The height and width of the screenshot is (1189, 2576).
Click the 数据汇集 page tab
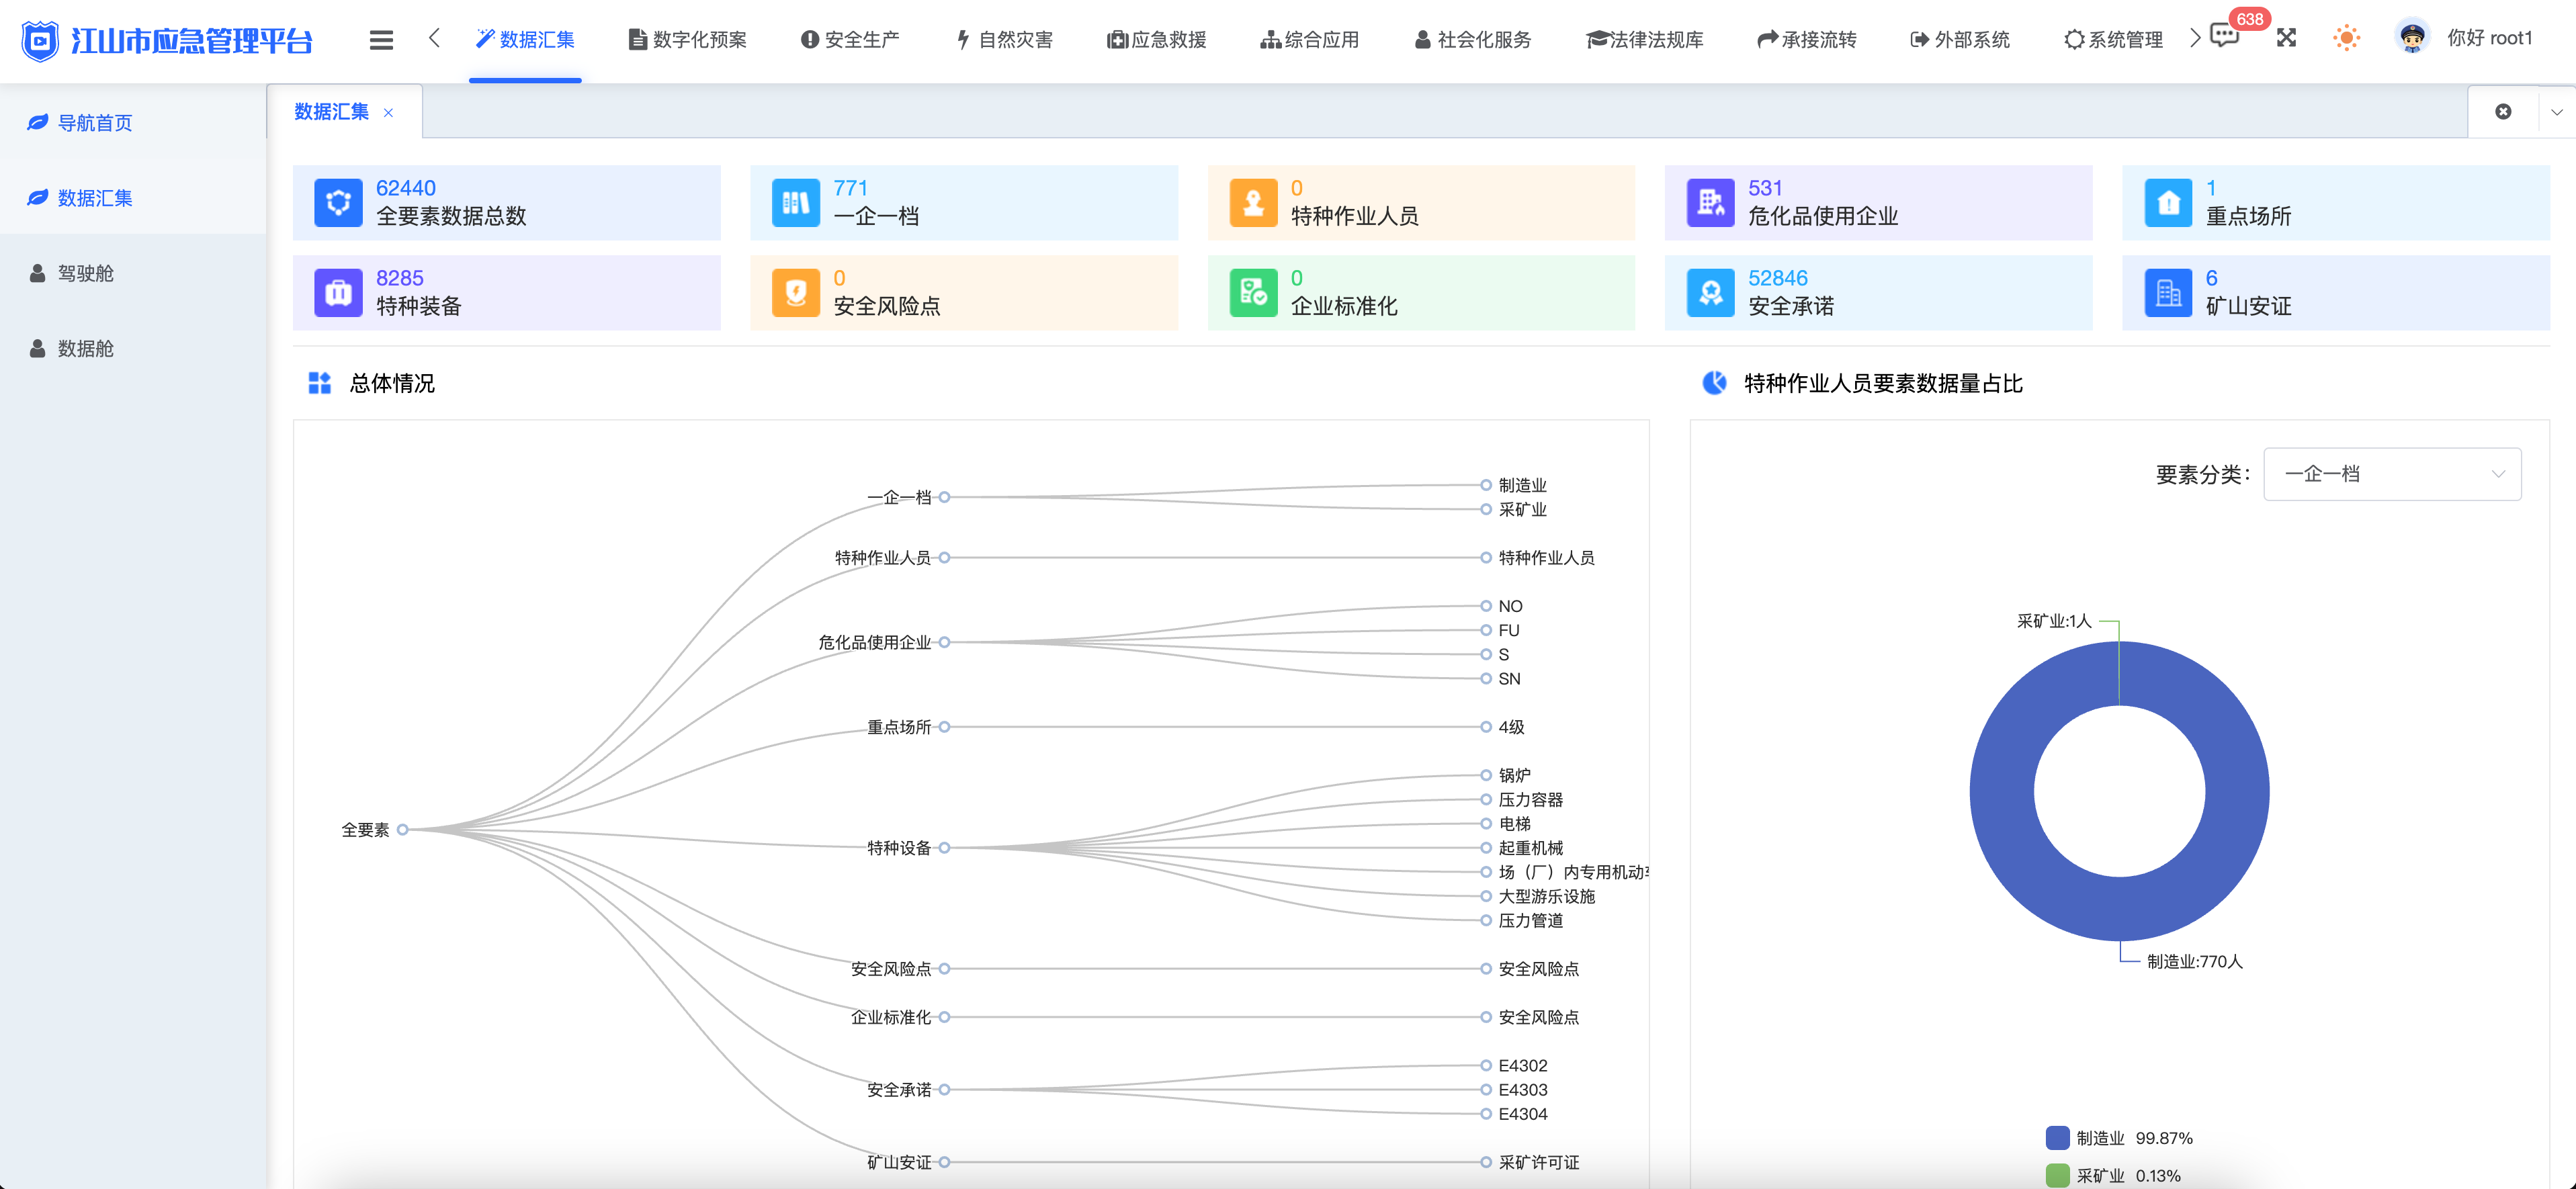(344, 112)
